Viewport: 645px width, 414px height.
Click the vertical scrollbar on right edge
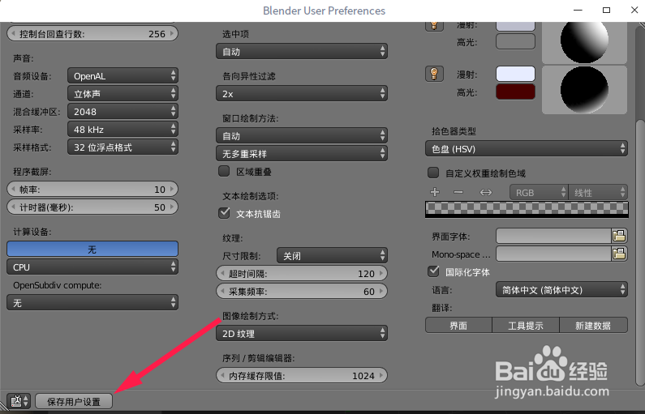[x=640, y=253]
